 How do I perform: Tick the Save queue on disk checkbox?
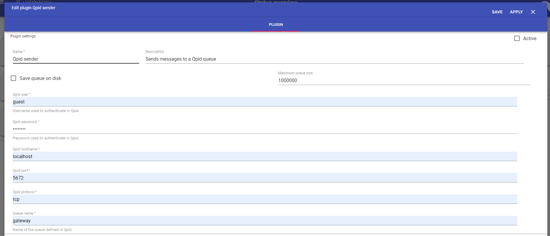(13, 78)
